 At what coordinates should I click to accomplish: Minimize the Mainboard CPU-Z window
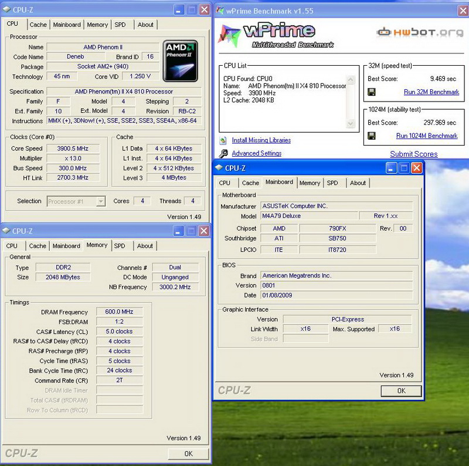pos(390,168)
